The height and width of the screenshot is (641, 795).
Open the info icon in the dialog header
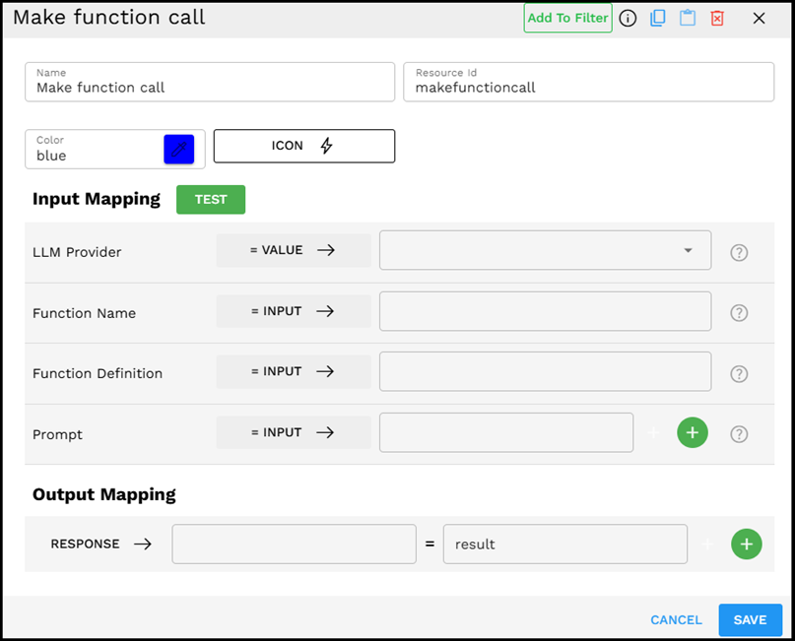point(628,18)
